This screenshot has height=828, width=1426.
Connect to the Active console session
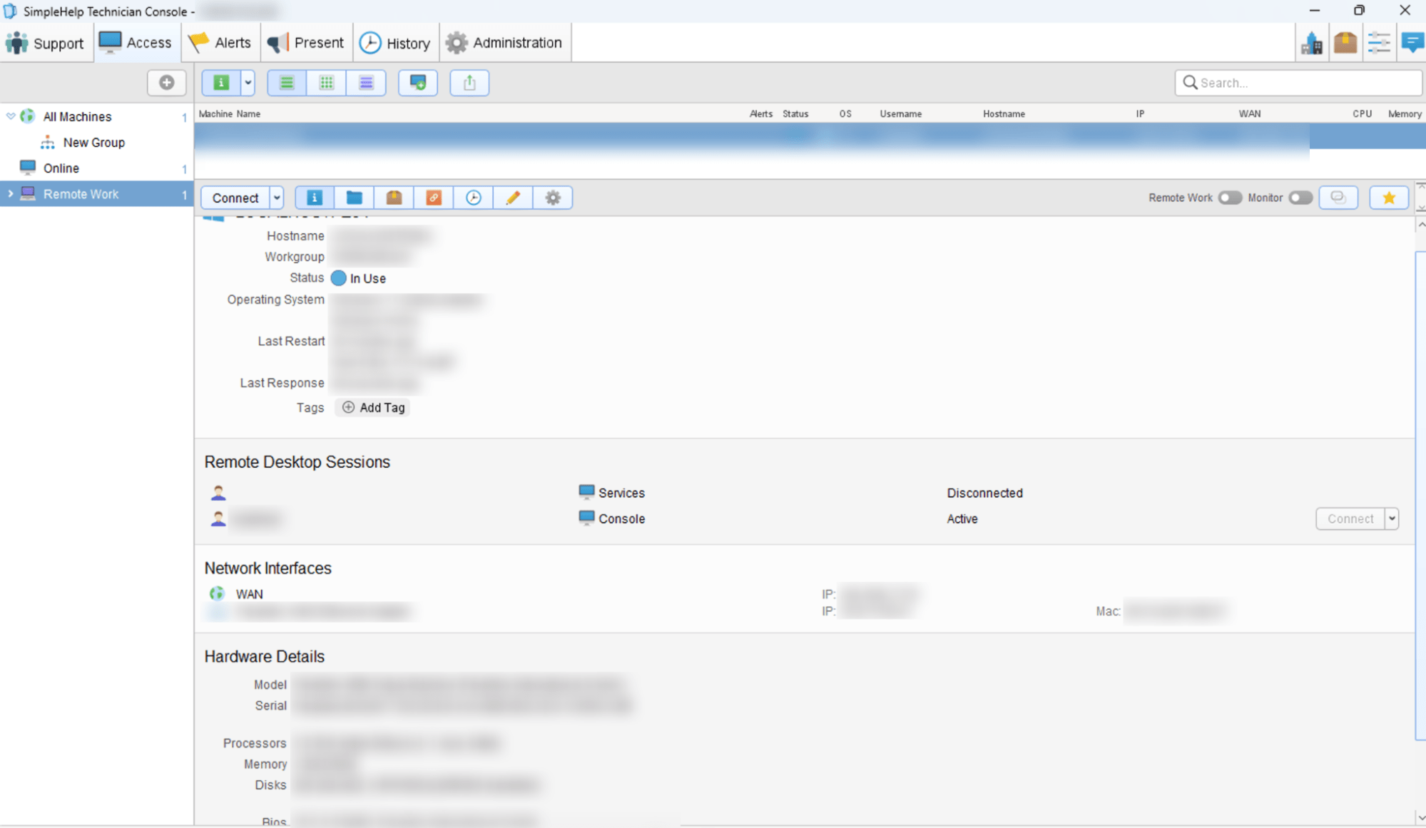click(1352, 518)
